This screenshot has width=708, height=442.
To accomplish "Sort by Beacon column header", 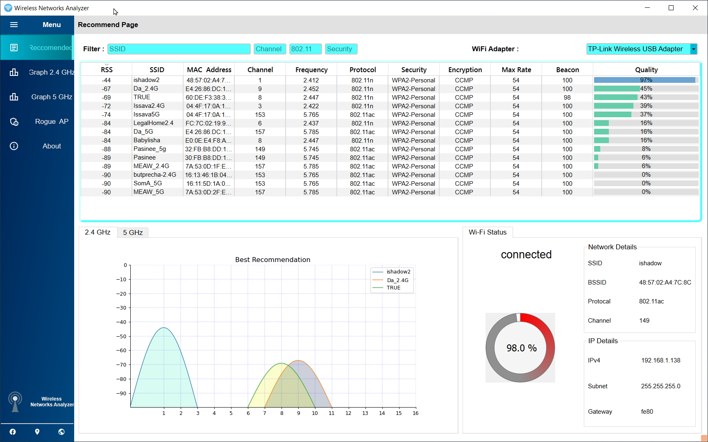I will 567,70.
